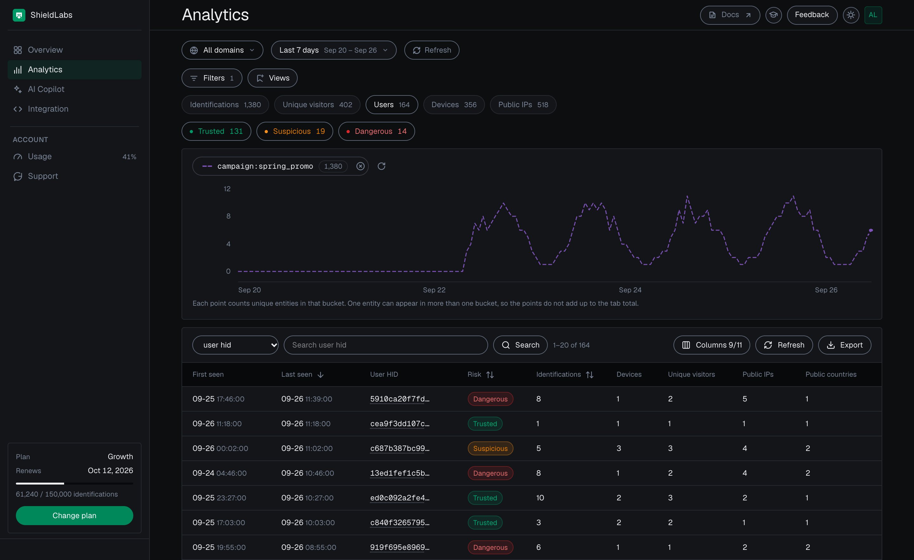This screenshot has width=914, height=560.
Task: Go to Overview in the sidebar
Action: pyautogui.click(x=75, y=50)
